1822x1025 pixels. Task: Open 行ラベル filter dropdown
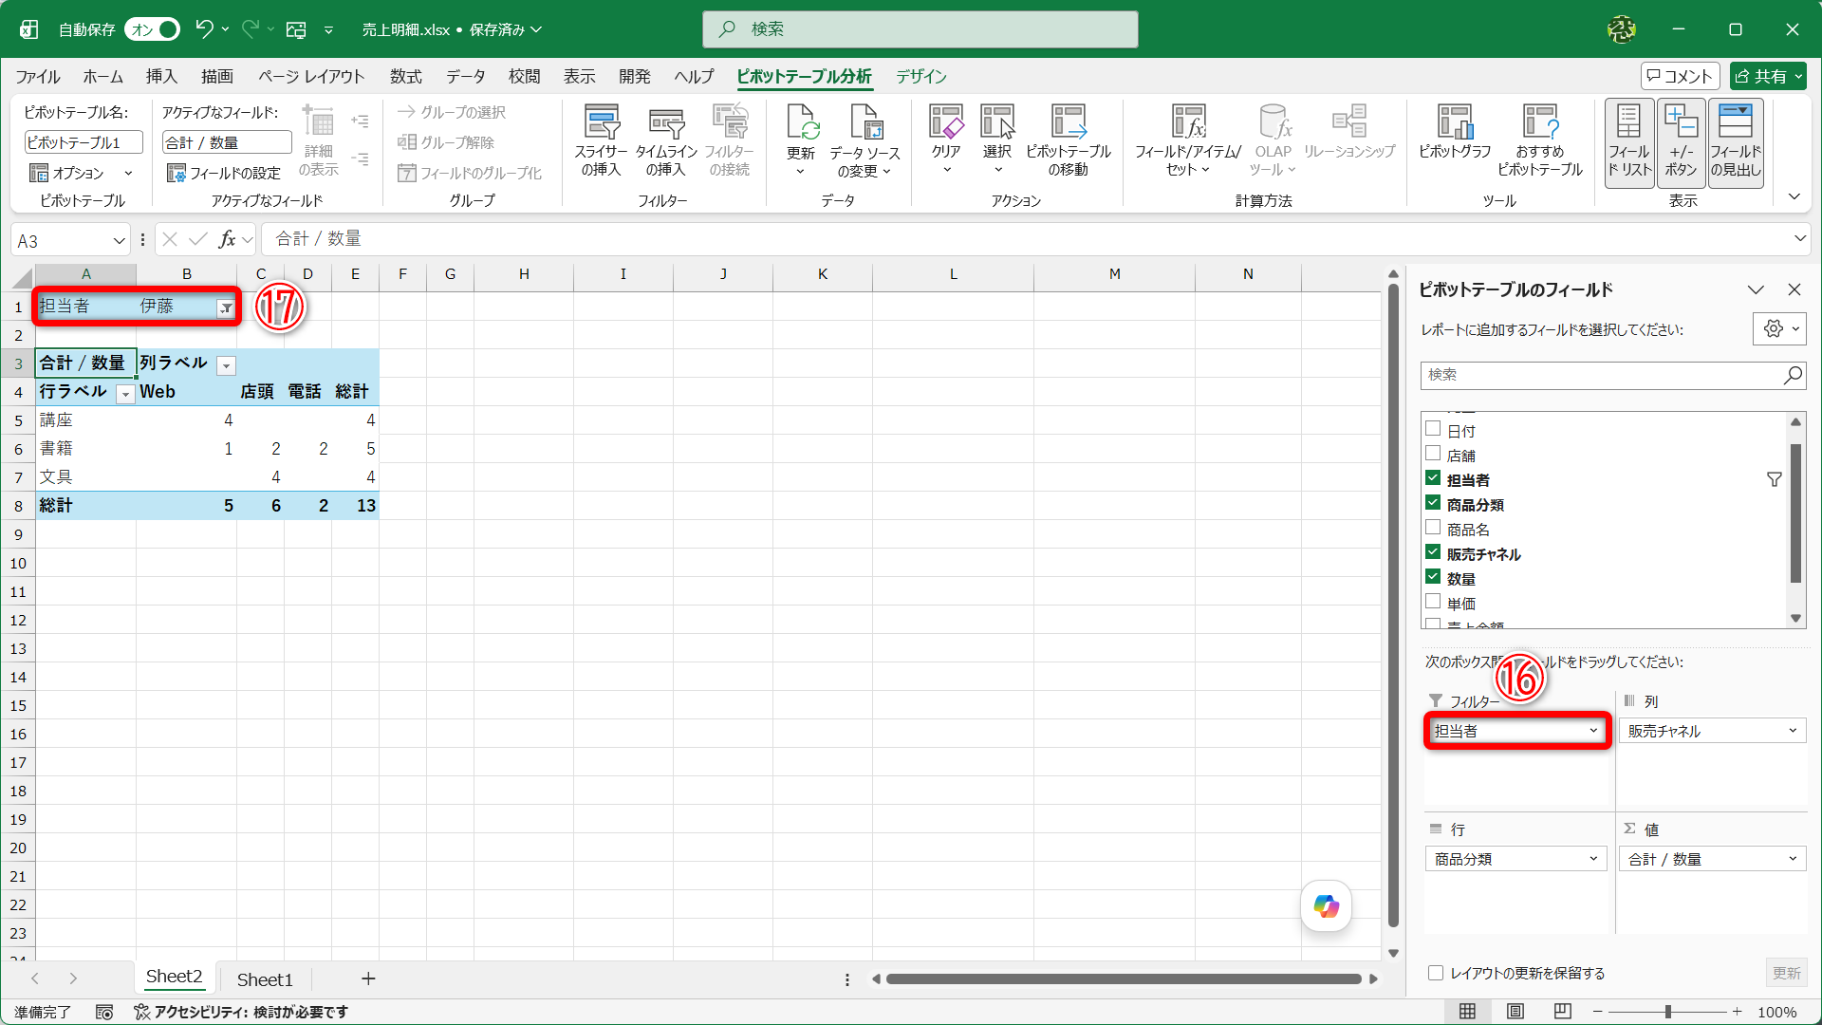125,394
